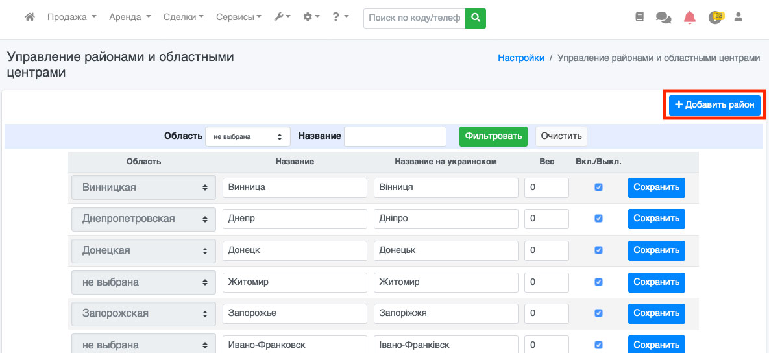Toggle the enabled checkbox for Винница
This screenshot has height=353, width=769.
point(598,188)
